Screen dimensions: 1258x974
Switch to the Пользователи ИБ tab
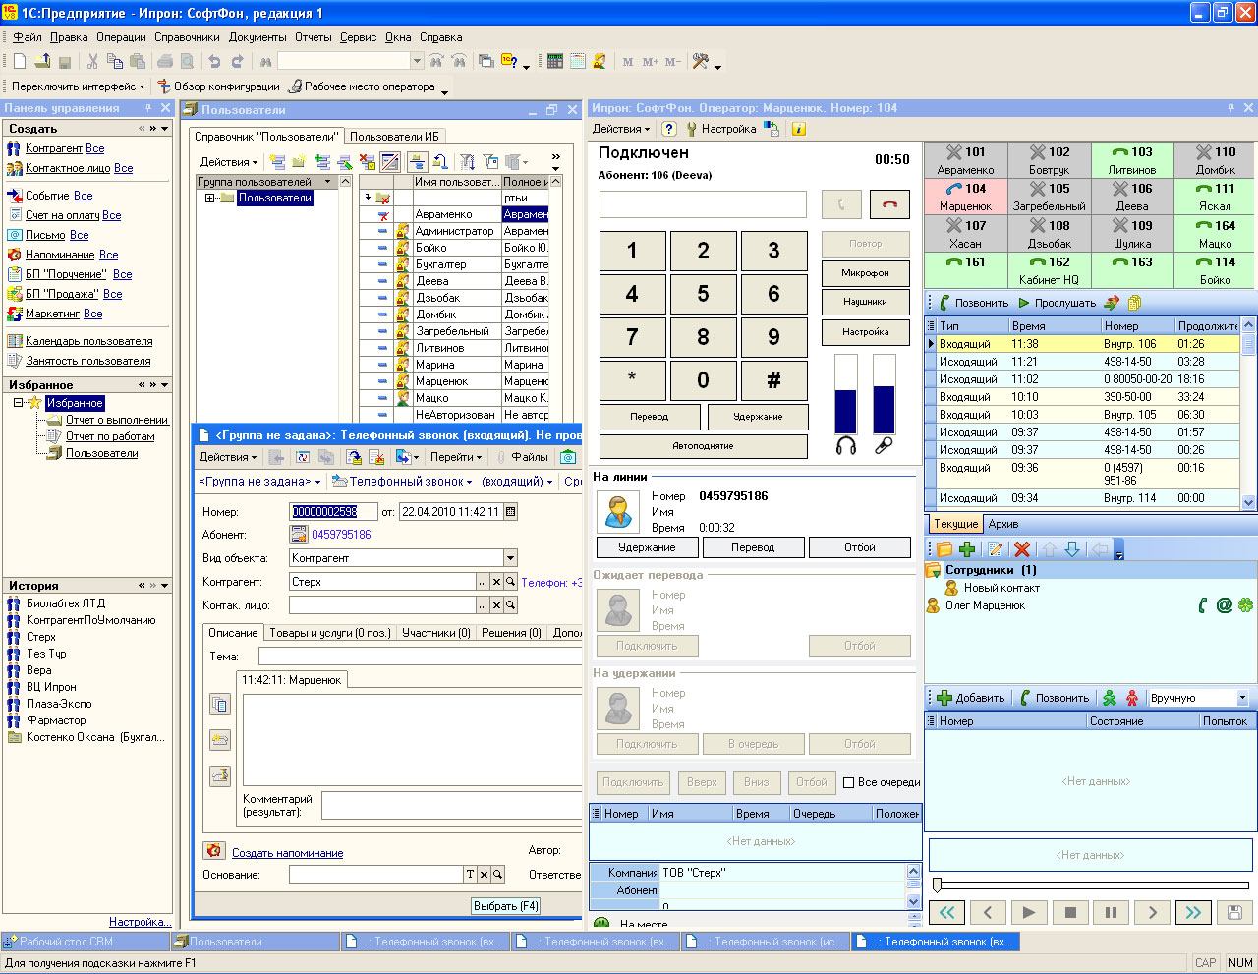click(x=394, y=137)
